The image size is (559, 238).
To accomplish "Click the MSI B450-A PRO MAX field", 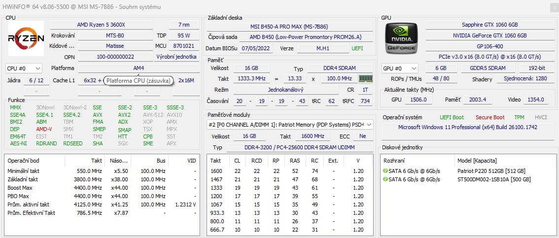I will (289, 27).
